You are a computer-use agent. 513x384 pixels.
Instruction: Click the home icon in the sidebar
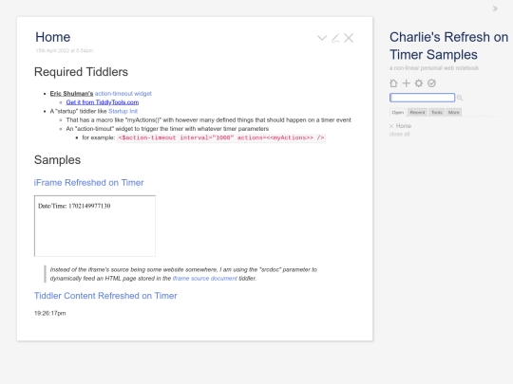click(393, 83)
